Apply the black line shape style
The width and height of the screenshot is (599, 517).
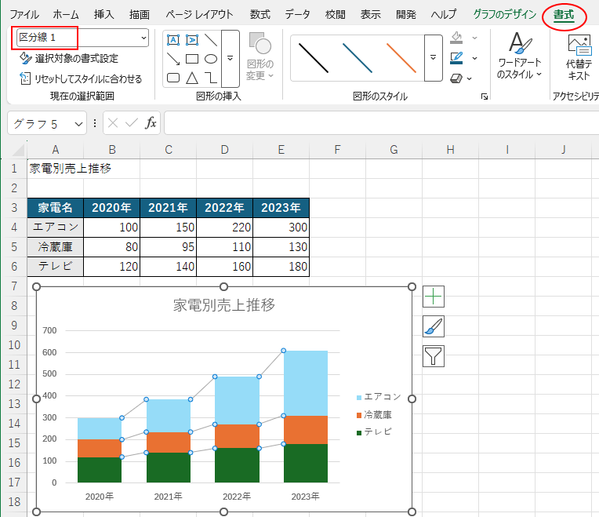pos(314,58)
